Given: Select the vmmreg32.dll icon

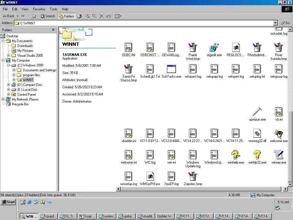Looking at the screenshot, I should (257, 133).
